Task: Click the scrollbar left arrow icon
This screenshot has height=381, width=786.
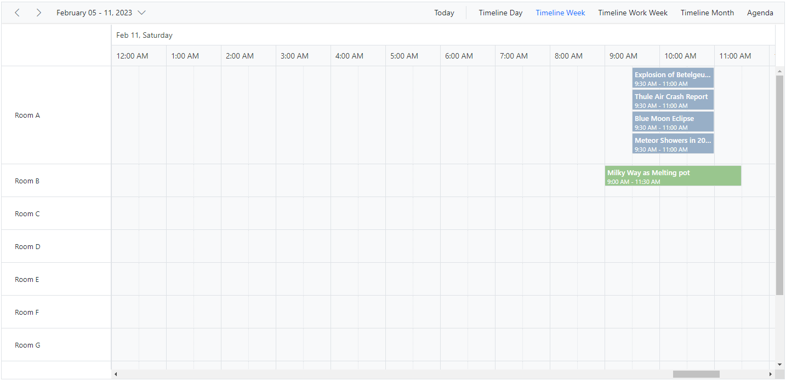Action: pyautogui.click(x=116, y=373)
